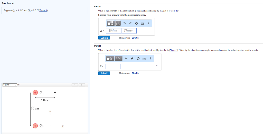
Task: Undo in the Part A answer toolbar
Action: [125, 23]
